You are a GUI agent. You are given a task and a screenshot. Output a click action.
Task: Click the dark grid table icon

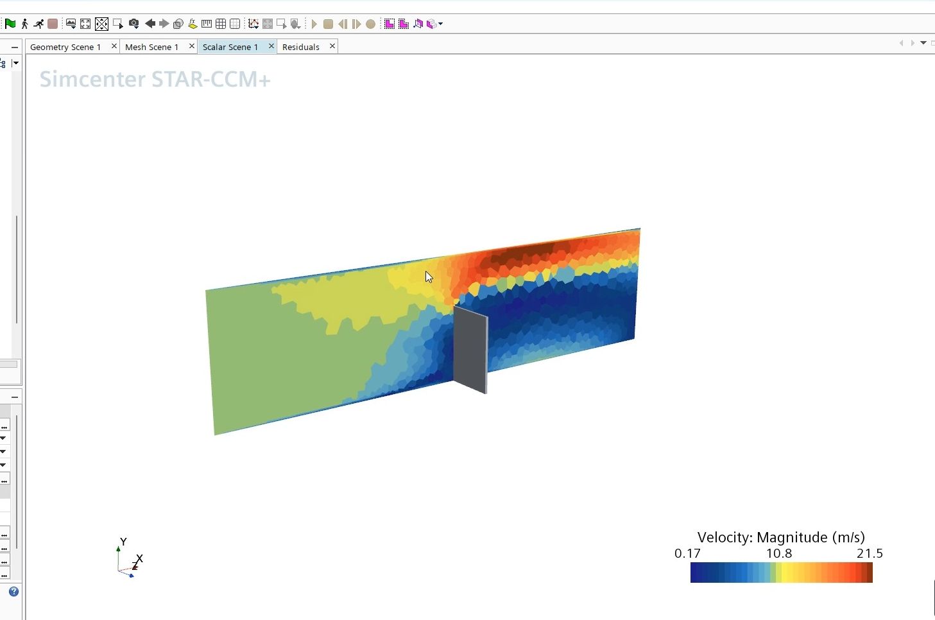[221, 24]
